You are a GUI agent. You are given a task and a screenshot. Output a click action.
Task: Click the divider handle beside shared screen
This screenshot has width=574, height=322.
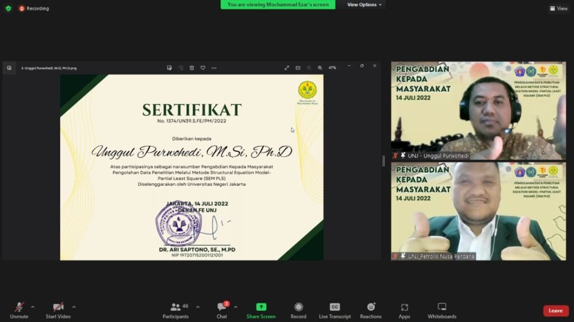tap(384, 161)
